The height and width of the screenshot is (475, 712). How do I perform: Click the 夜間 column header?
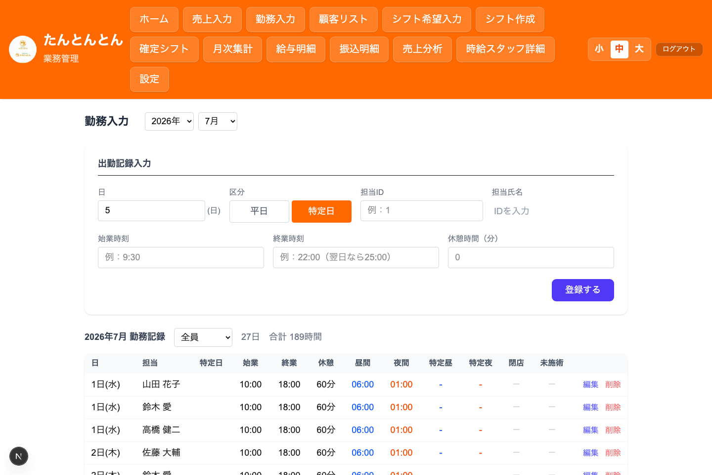401,363
